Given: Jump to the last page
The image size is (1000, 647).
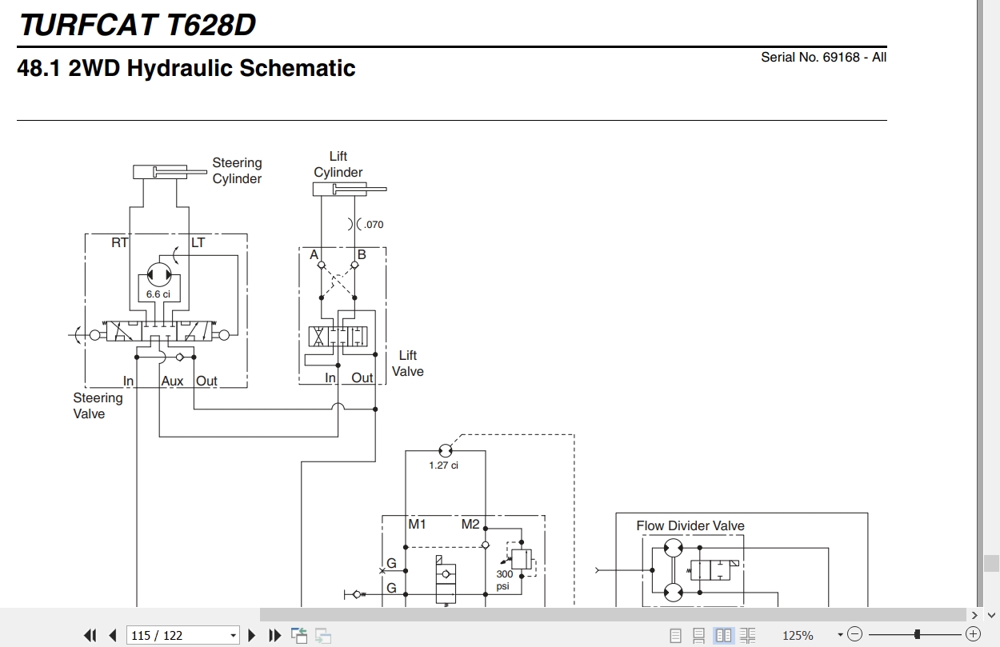Looking at the screenshot, I should click(x=275, y=636).
